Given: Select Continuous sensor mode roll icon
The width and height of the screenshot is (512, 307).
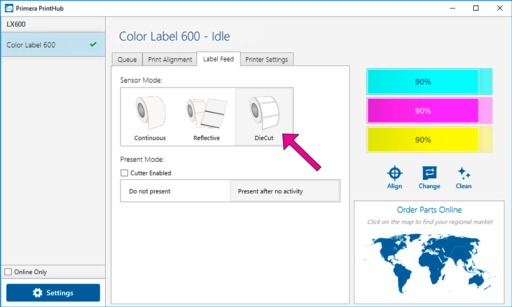Looking at the screenshot, I should click(x=150, y=113).
